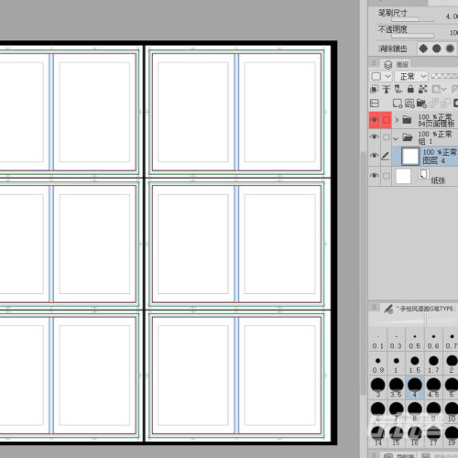The width and height of the screenshot is (458, 458).
Task: Expand the B4页面模板 folder
Action: (397, 120)
